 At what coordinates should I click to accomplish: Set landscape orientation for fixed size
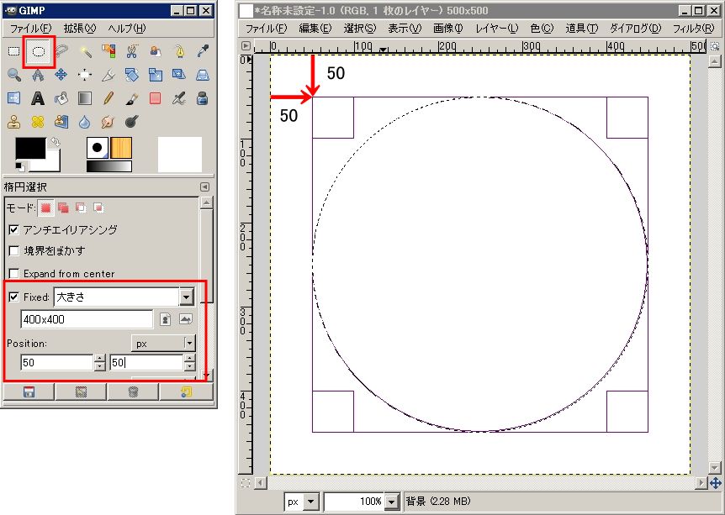185,319
